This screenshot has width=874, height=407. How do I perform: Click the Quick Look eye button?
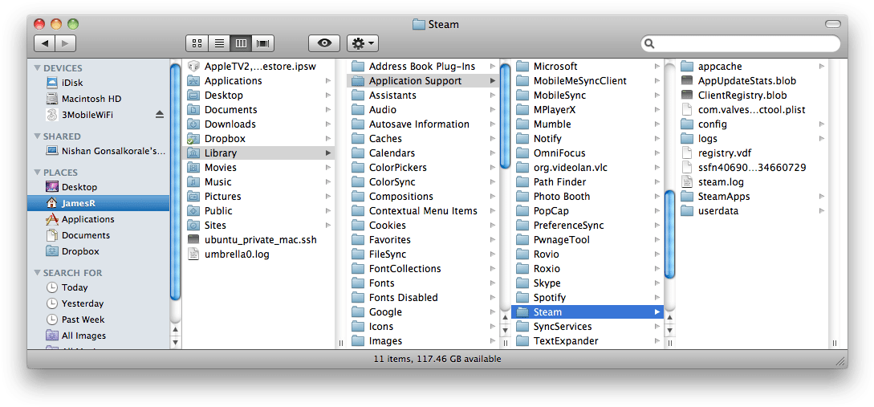pyautogui.click(x=323, y=43)
